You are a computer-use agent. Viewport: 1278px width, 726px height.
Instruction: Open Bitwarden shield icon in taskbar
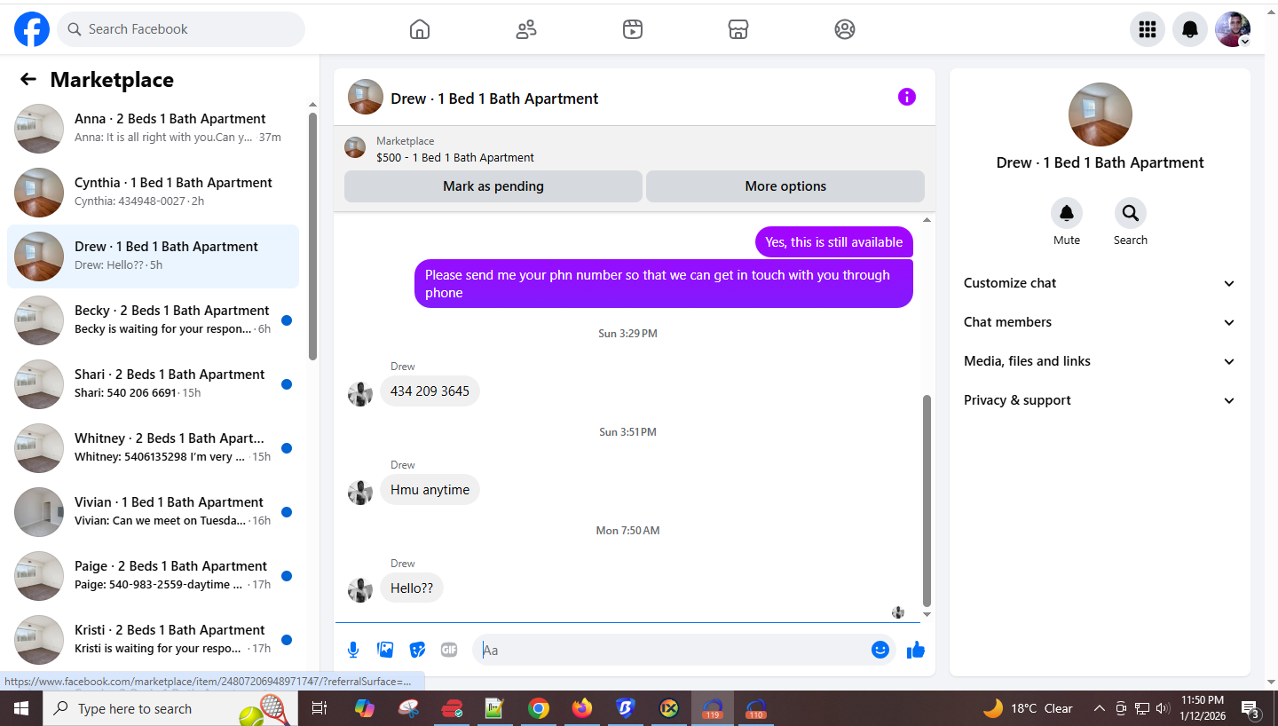(x=626, y=708)
